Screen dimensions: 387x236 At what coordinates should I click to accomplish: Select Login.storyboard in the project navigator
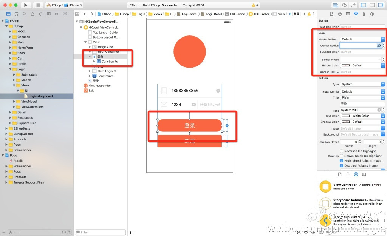coord(40,96)
